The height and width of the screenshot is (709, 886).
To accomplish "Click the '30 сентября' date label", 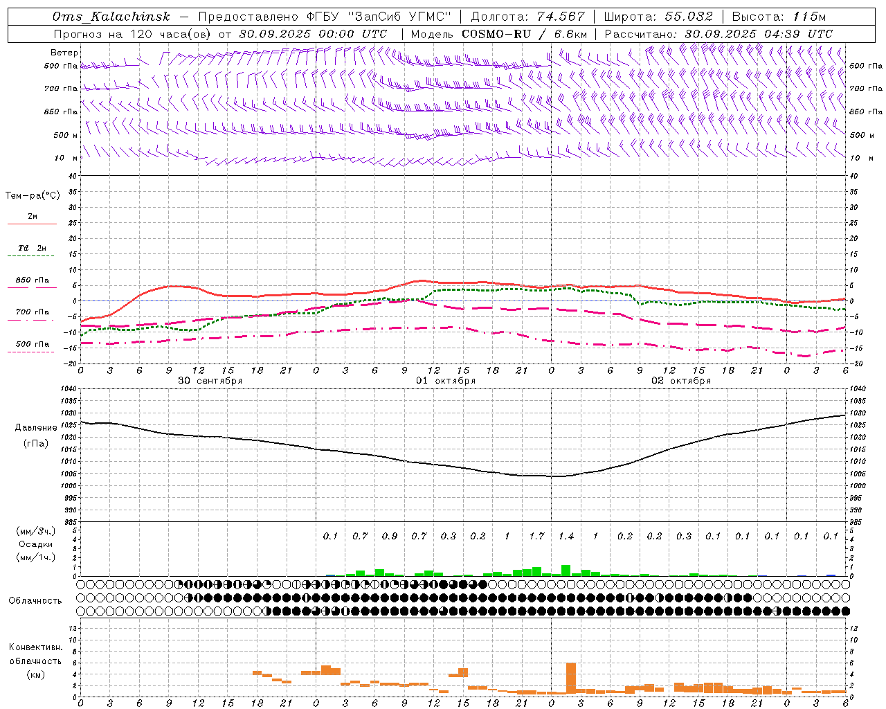I will click(x=210, y=380).
